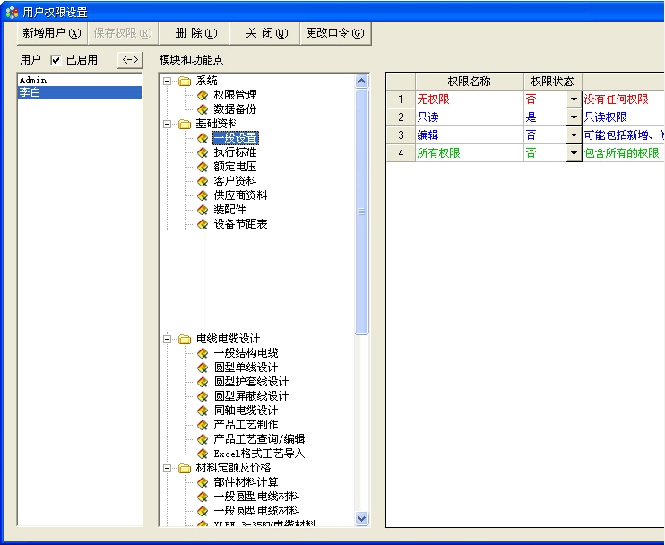Click the tree scrollbar down arrow
Screen dimensions: 665x545
tap(362, 518)
